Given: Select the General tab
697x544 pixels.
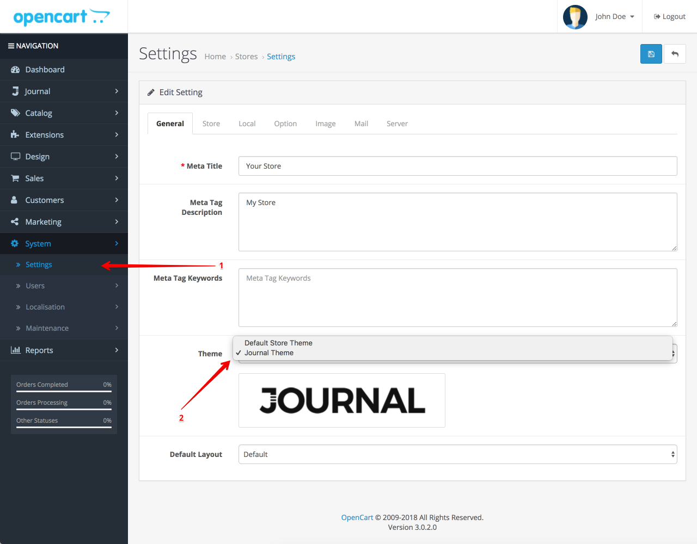Looking at the screenshot, I should [170, 123].
